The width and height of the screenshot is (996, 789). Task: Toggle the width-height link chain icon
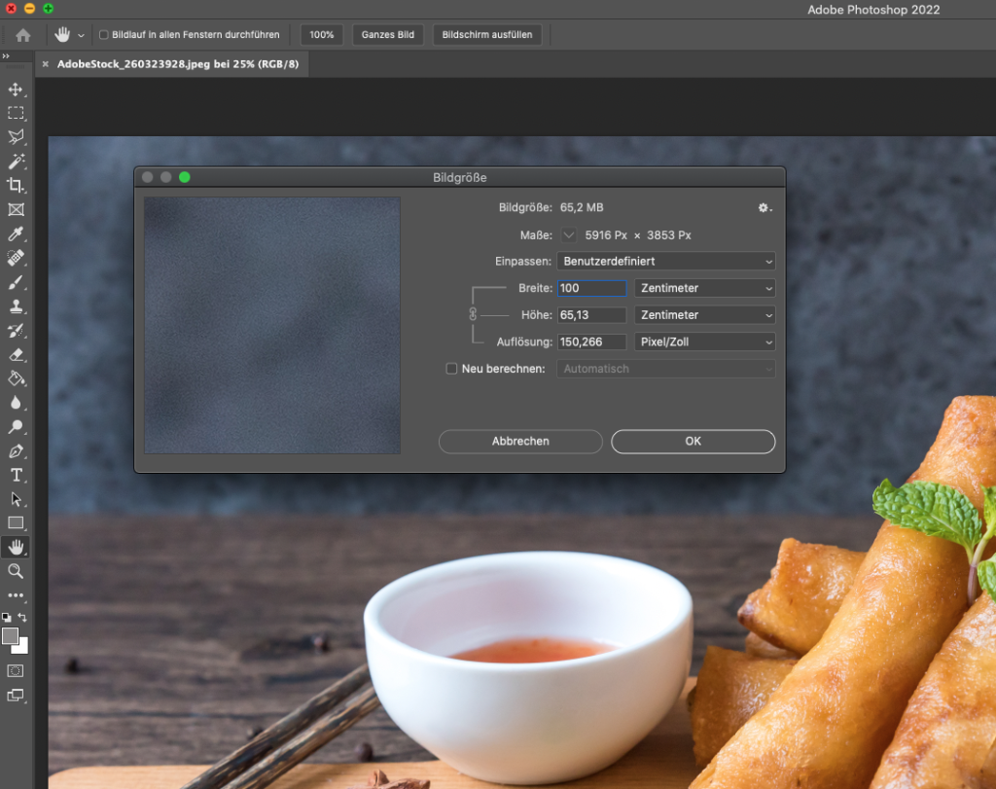point(476,314)
